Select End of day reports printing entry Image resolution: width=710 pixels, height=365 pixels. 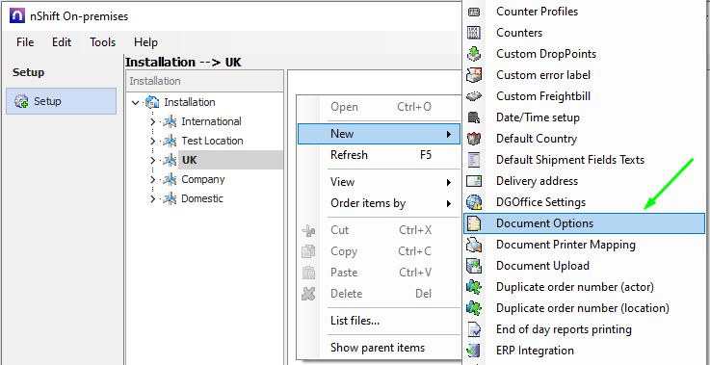584,329
